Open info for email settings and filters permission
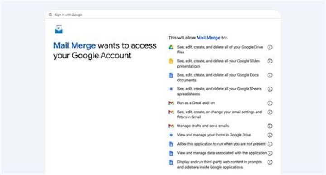This screenshot has width=326, height=175. (x=270, y=112)
